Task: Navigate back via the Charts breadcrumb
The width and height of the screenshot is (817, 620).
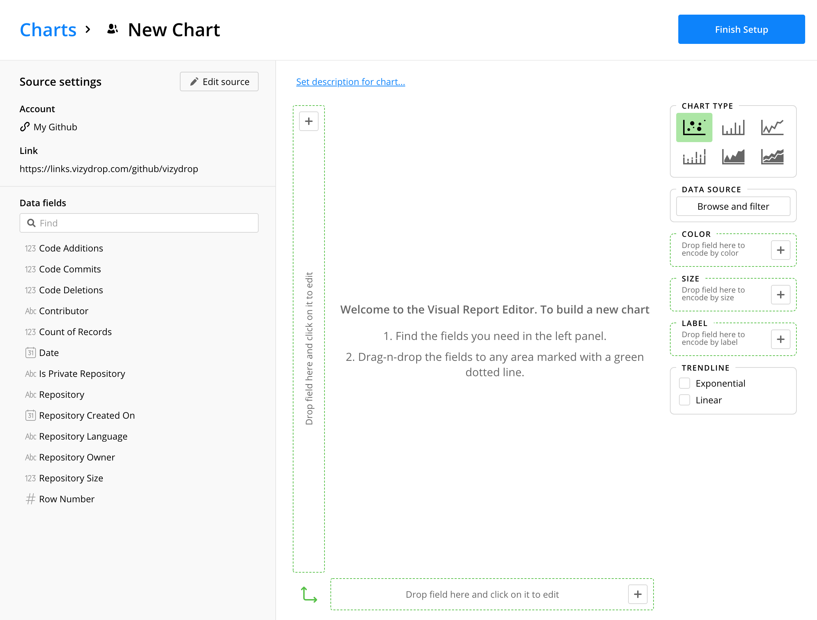Action: click(48, 30)
